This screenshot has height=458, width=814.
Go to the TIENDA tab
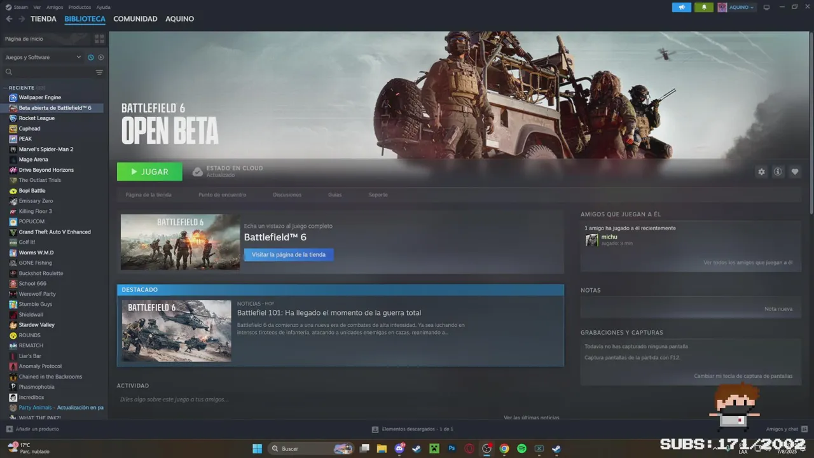tap(43, 19)
